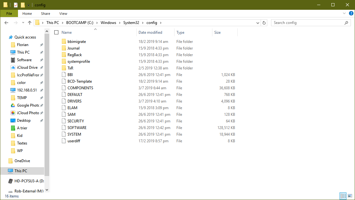Open the Help question mark icon
This screenshot has height=200, width=355.
[351, 14]
